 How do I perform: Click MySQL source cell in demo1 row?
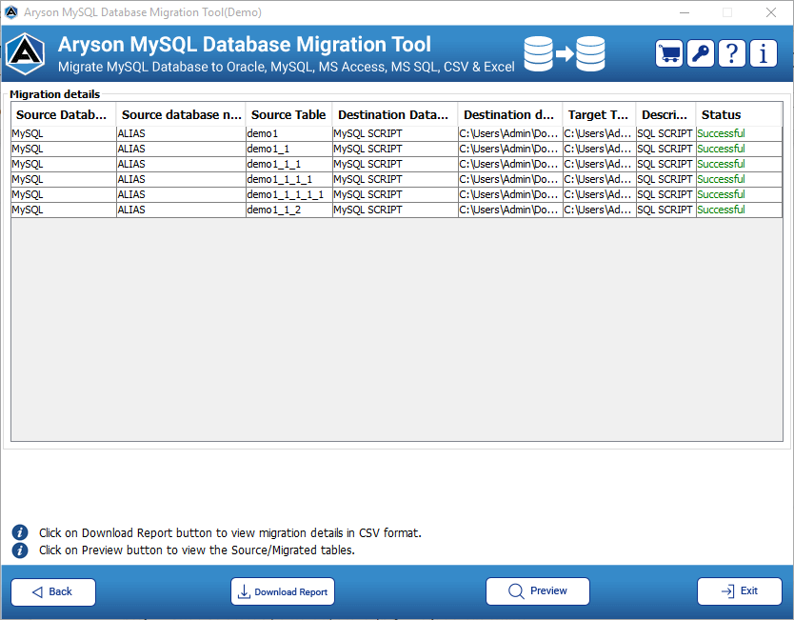[x=64, y=133]
